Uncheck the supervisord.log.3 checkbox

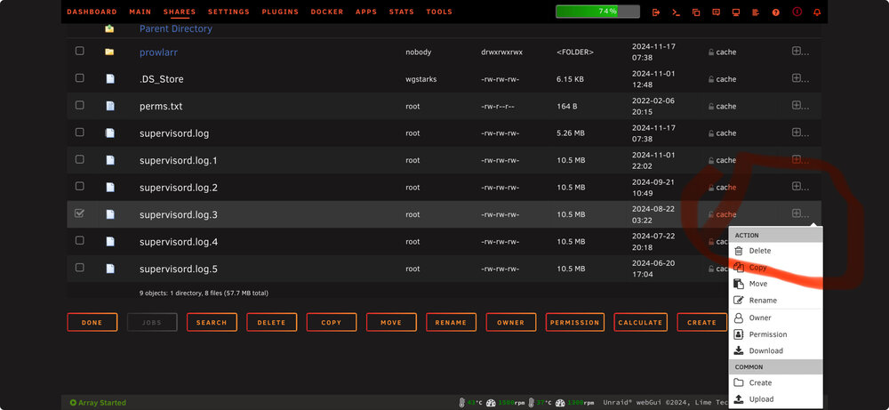point(79,213)
